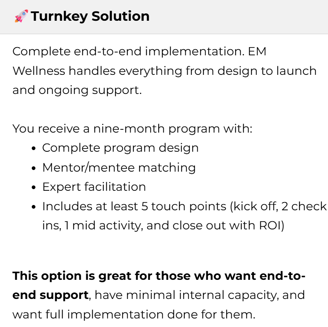Click the 'Complete end-to-end implementation' sentence
The image size is (328, 327).
pyautogui.click(x=129, y=51)
